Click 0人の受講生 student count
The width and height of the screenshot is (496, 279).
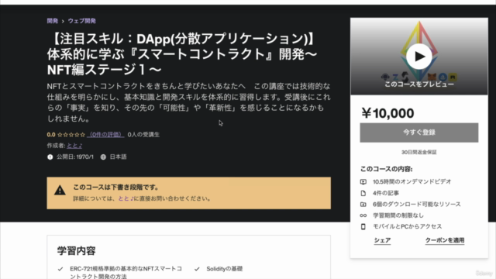click(x=143, y=134)
